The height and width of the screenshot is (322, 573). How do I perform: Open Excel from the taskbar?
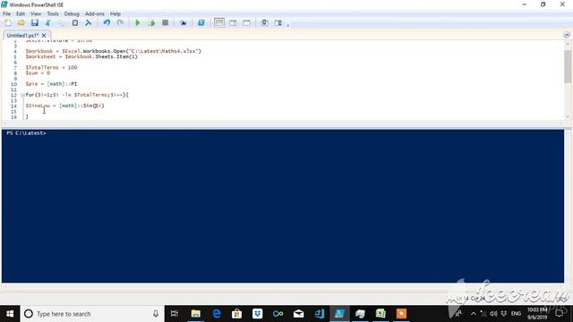pyautogui.click(x=381, y=314)
